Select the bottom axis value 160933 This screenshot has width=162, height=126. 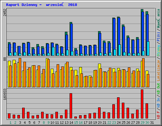[5, 94]
